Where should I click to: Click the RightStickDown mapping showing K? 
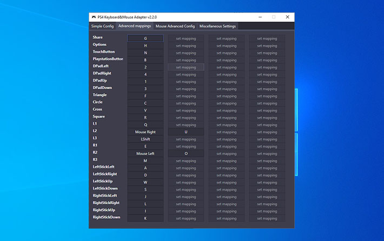pyautogui.click(x=145, y=218)
